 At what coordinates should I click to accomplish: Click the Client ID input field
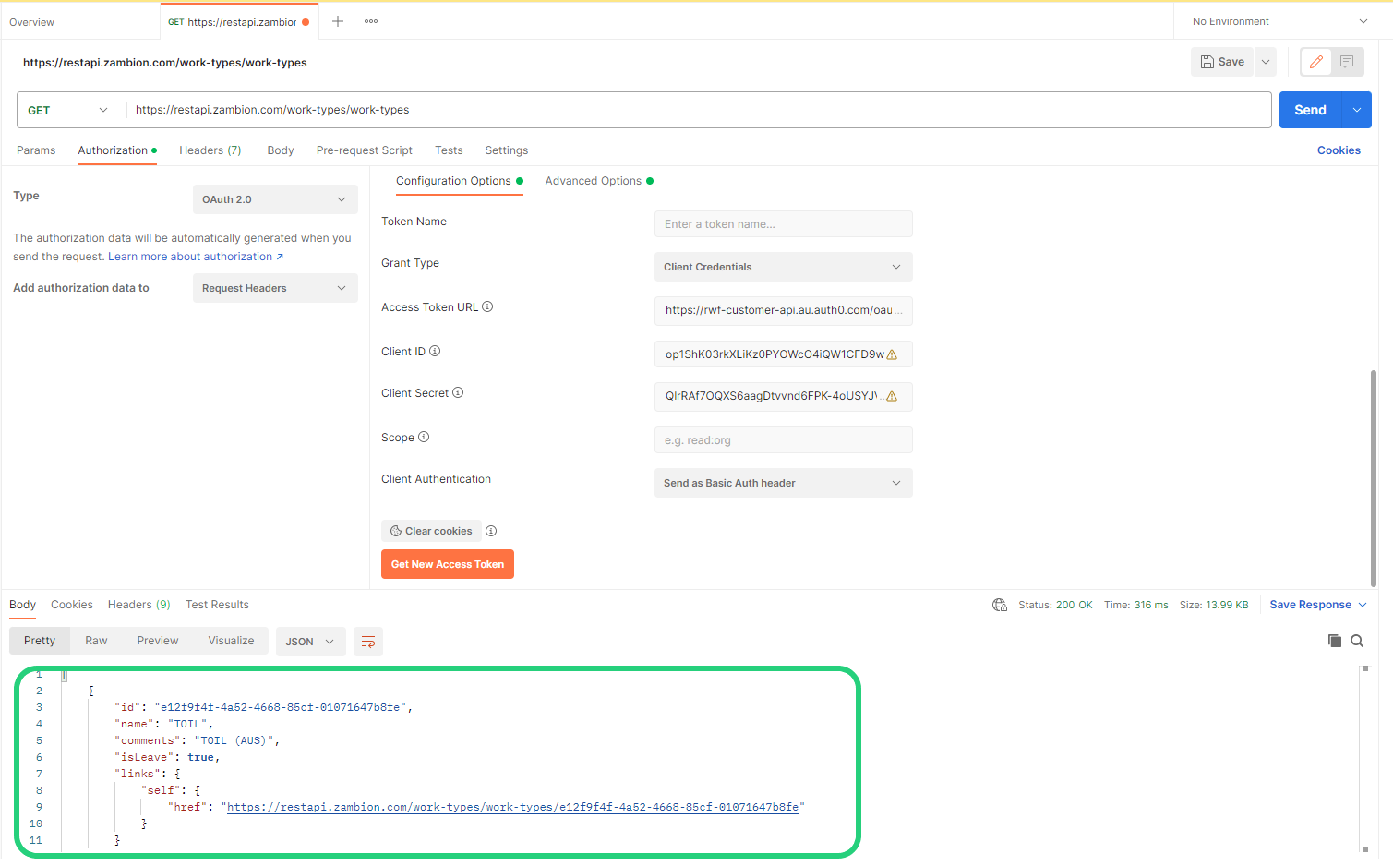click(784, 354)
